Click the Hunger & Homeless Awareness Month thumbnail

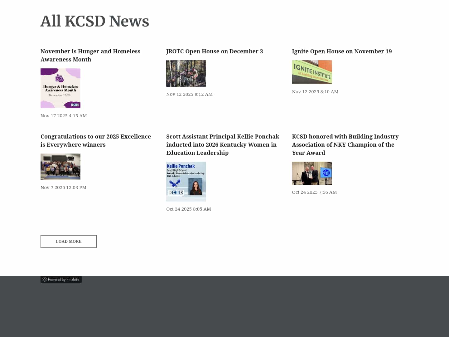[x=60, y=88]
